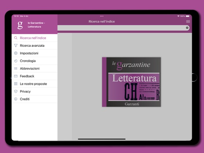Click the clock icon beside Cronologia
Screen dimensions: 204x153
(16, 61)
